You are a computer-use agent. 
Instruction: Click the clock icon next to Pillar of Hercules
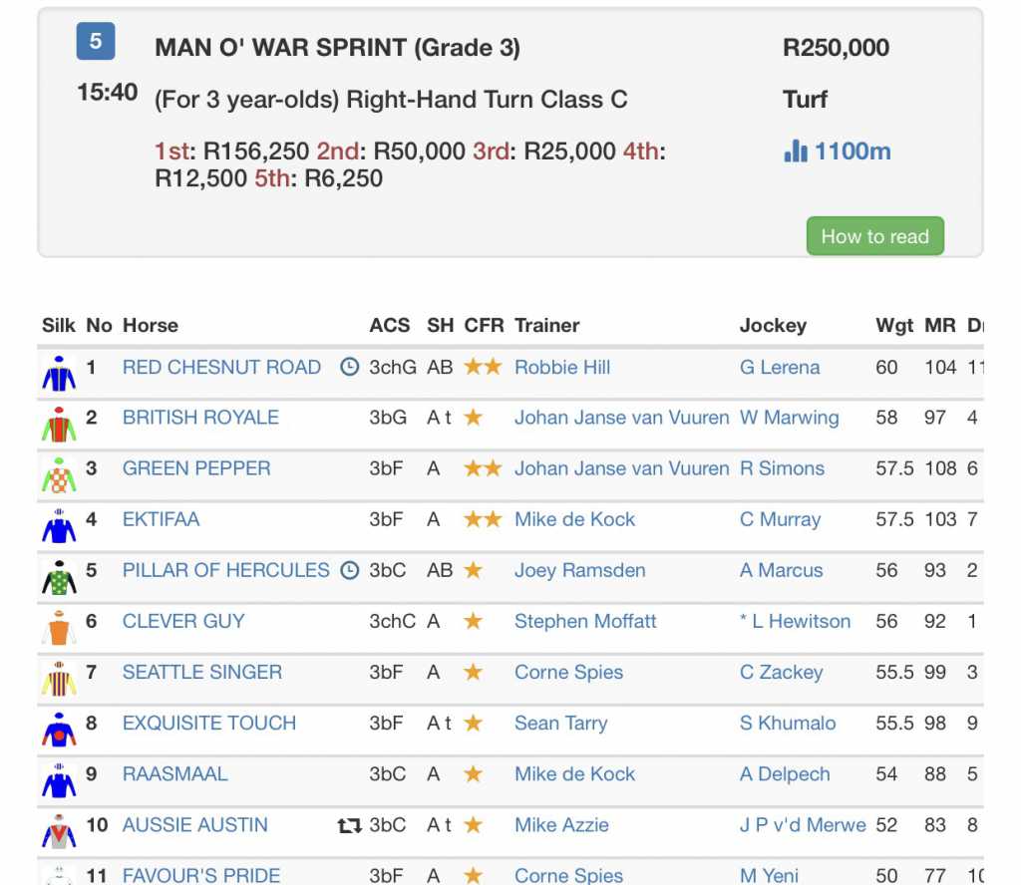tap(349, 570)
